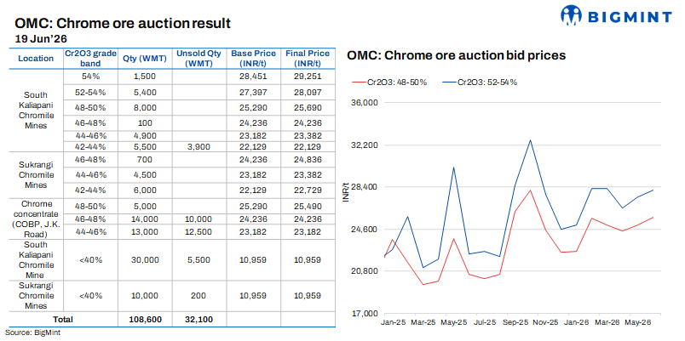The image size is (685, 341).
Task: Click the 'Unsold Qty (WMT)' column header
Action: [x=200, y=59]
